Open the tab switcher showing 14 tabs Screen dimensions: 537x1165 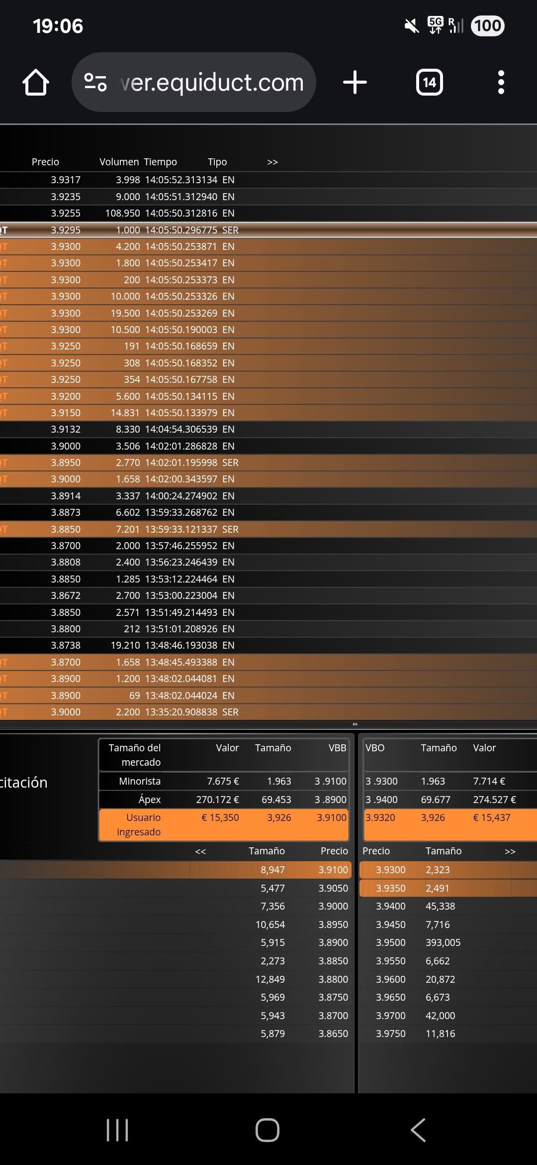pos(429,83)
